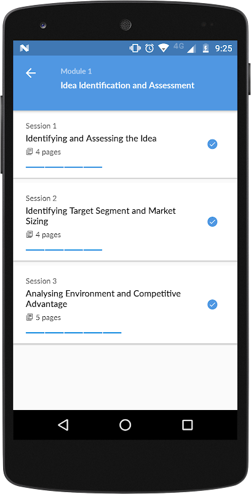The width and height of the screenshot is (251, 494).
Task: Open Analysing Environment and Competitive Advantage
Action: (125, 304)
